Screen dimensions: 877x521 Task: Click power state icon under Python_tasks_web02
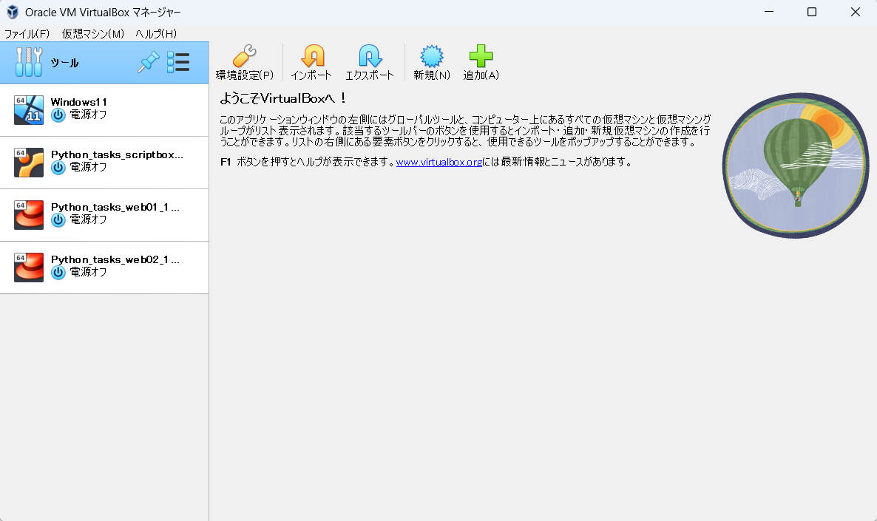pyautogui.click(x=58, y=273)
